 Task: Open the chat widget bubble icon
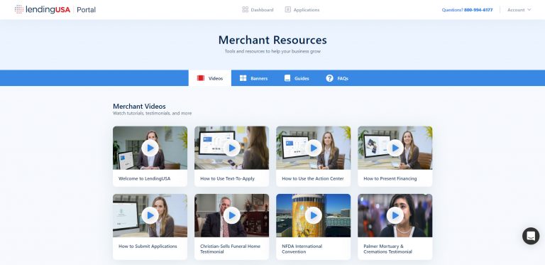[531, 236]
